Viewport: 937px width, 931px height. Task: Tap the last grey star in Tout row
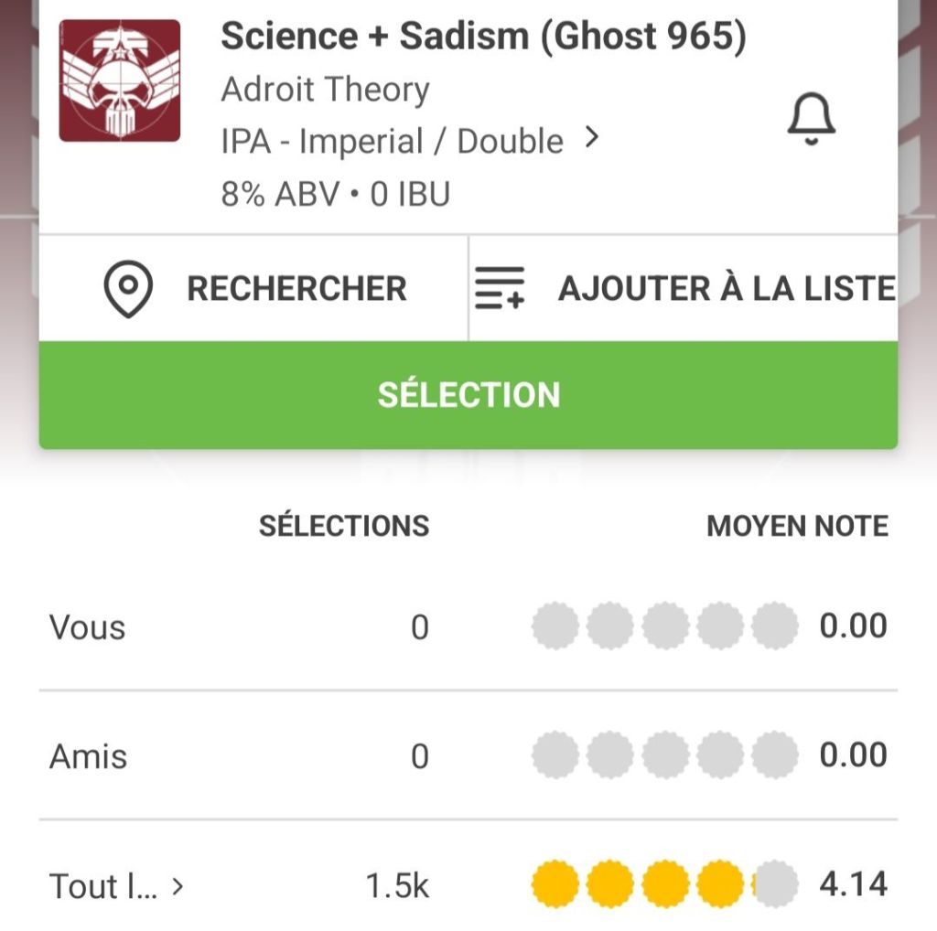pyautogui.click(x=775, y=884)
